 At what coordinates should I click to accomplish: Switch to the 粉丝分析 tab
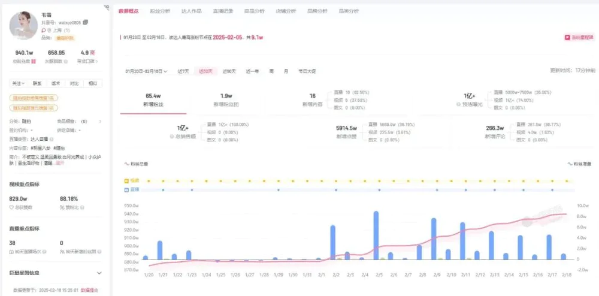click(x=160, y=11)
